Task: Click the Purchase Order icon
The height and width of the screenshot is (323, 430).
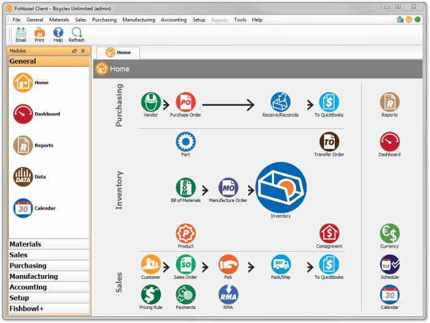Action: [x=186, y=103]
